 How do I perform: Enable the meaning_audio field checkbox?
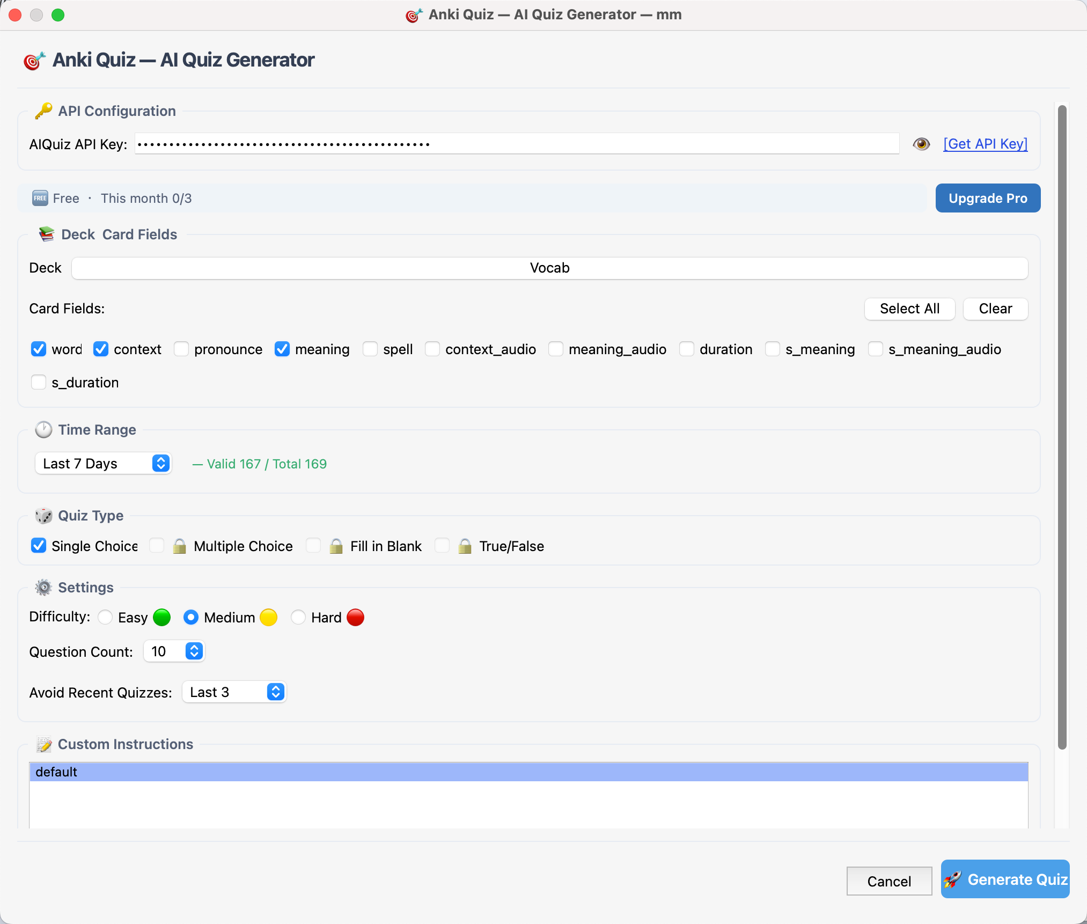[x=556, y=349]
